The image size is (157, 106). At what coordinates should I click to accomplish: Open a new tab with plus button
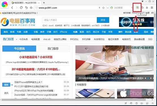(44, 3)
